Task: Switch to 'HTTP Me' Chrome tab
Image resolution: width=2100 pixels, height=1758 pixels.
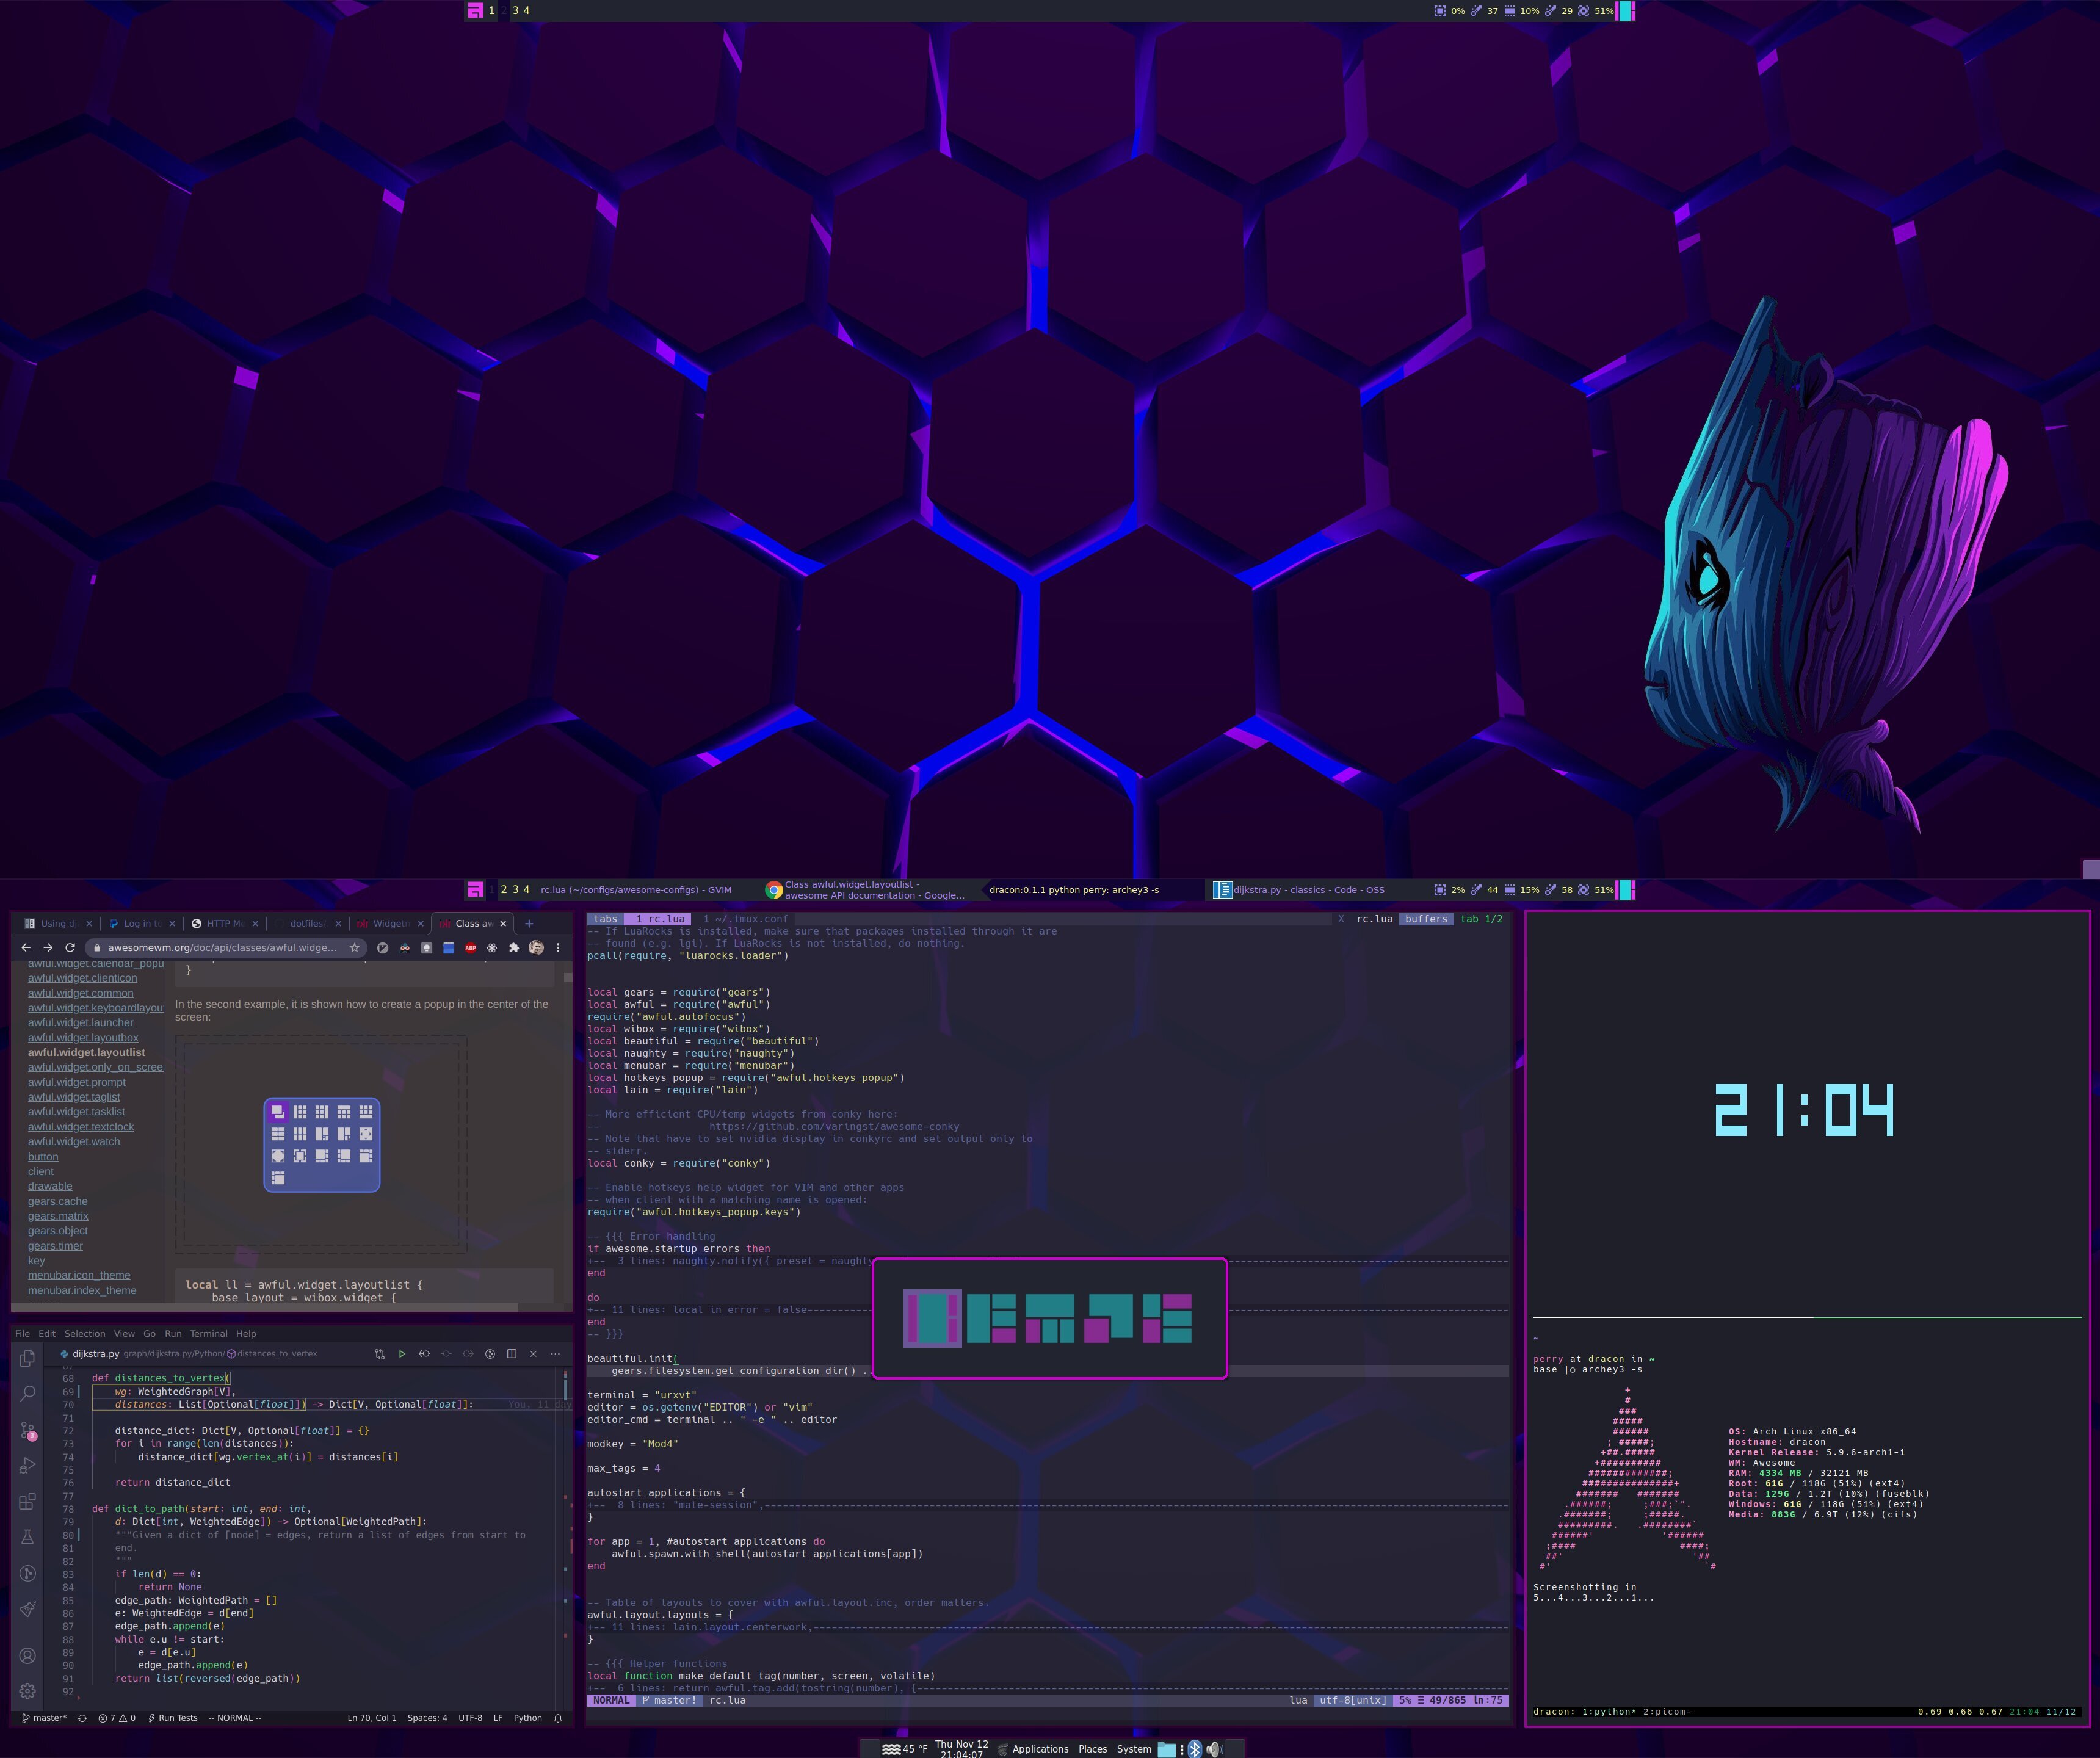Action: (x=225, y=923)
